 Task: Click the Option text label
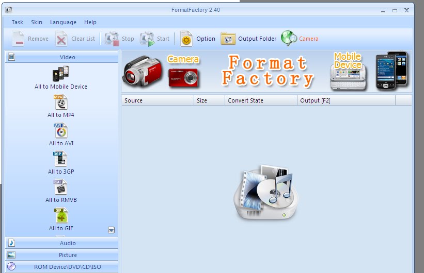pos(206,39)
